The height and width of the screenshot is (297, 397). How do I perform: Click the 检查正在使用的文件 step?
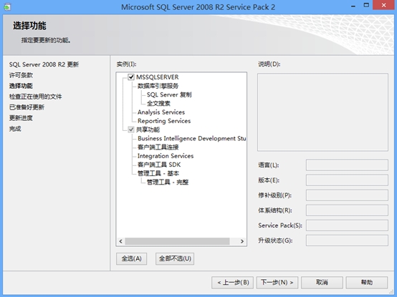tap(35, 97)
